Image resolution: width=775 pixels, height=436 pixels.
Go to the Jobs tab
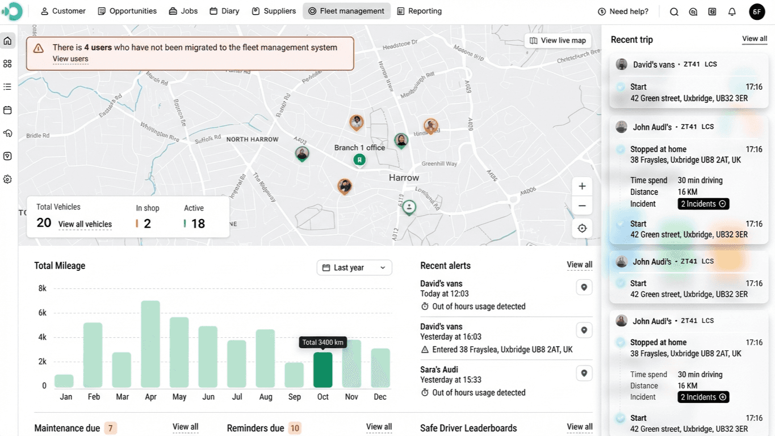click(183, 11)
